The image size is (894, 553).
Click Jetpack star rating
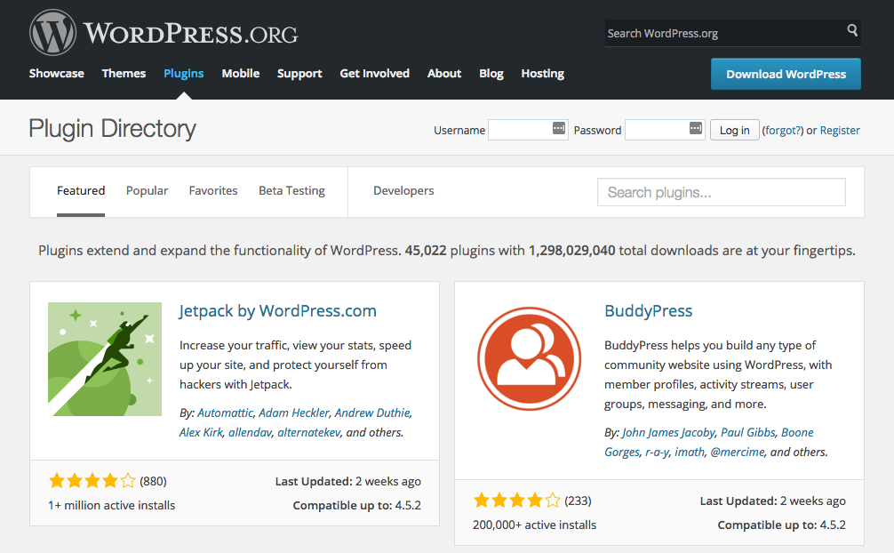click(x=92, y=480)
